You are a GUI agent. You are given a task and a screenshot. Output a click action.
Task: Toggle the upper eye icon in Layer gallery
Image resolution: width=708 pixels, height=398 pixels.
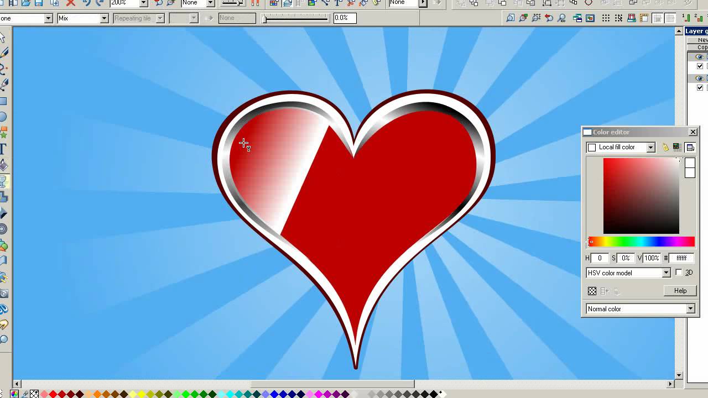point(700,57)
